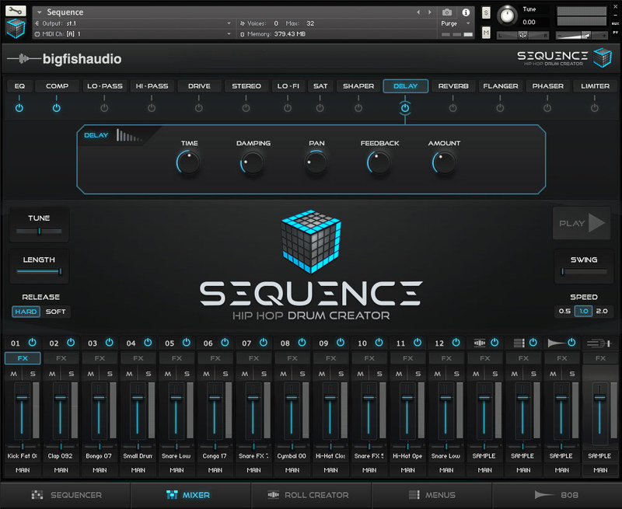Screen dimensions: 622x509
Task: Enable the Reverb effect power switch
Action: (453, 108)
